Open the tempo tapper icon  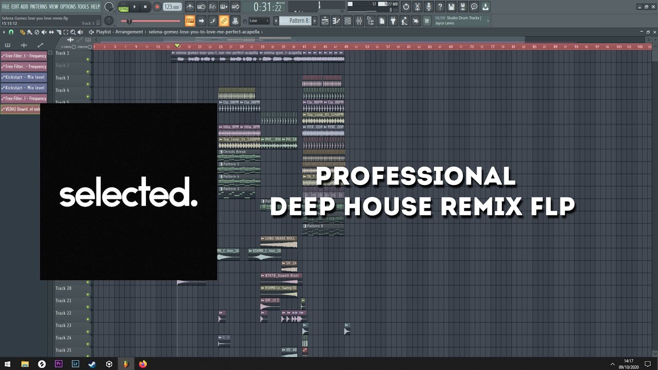click(x=405, y=21)
